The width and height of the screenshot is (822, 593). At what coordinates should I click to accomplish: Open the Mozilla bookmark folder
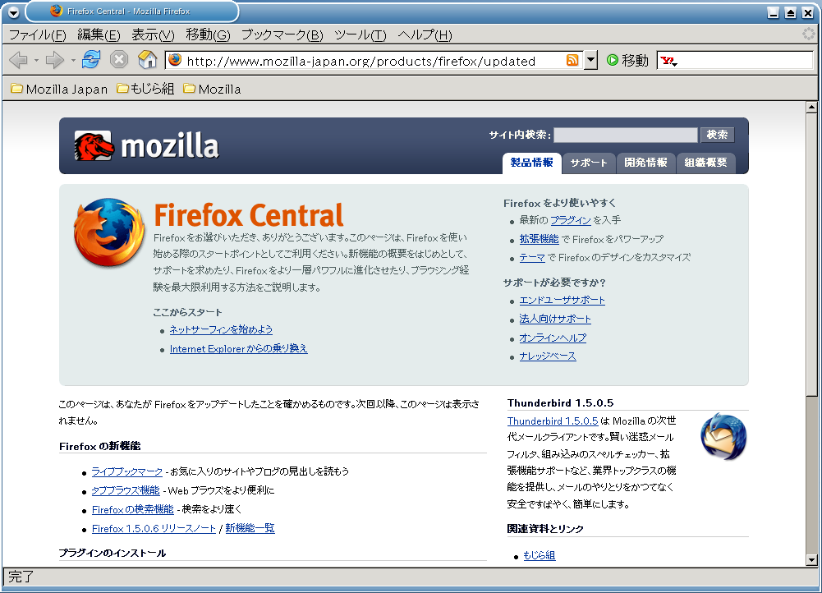tap(212, 90)
